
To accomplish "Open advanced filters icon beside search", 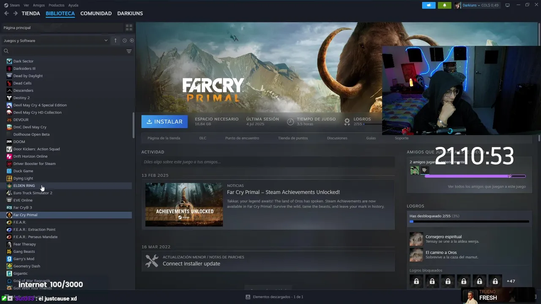I will [129, 51].
